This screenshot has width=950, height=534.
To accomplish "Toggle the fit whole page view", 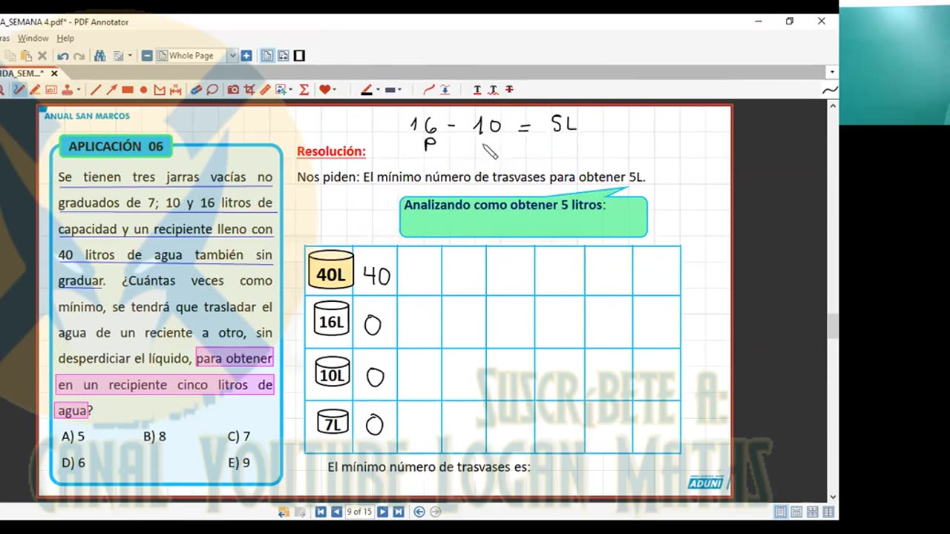I will [267, 56].
